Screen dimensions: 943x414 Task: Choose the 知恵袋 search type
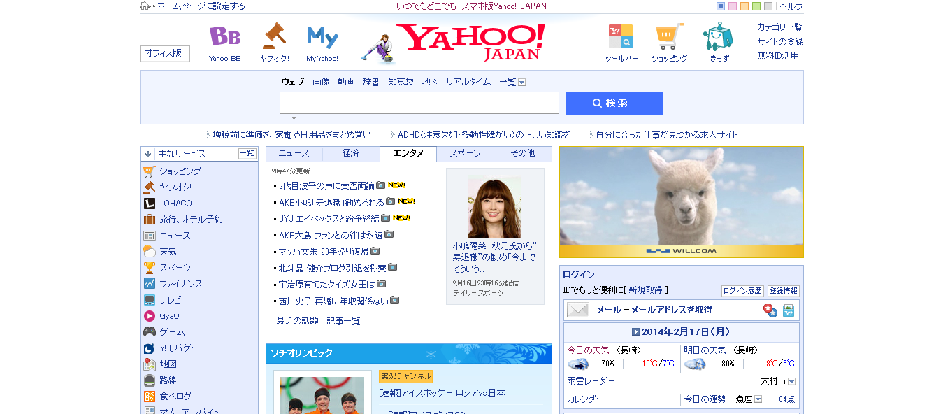401,82
